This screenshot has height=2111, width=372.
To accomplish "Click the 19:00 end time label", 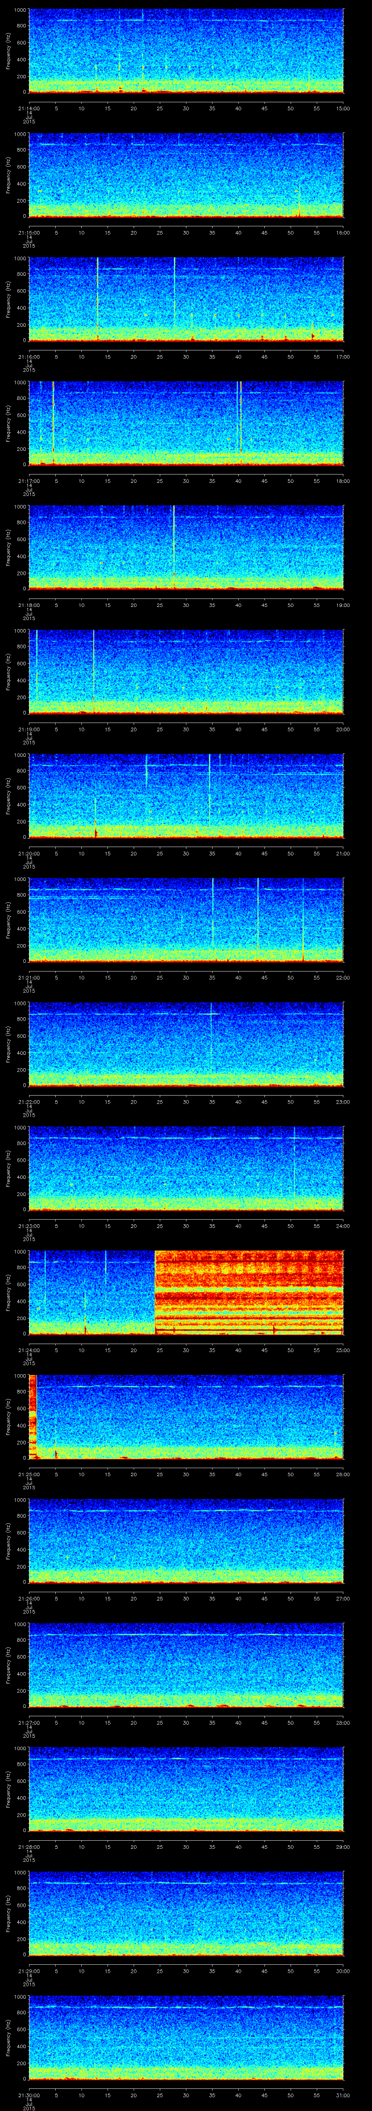I will tap(343, 605).
